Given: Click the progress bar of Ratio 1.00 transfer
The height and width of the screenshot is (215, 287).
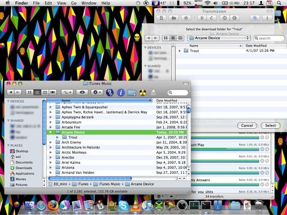Looking at the screenshot, I should [x=225, y=149].
